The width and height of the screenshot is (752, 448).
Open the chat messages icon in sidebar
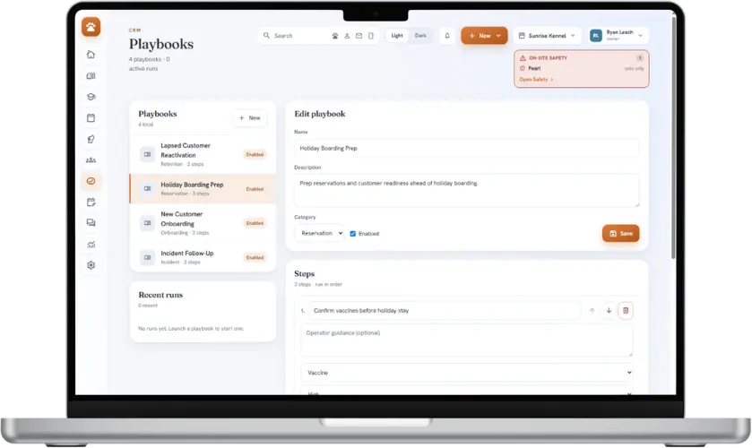[91, 223]
